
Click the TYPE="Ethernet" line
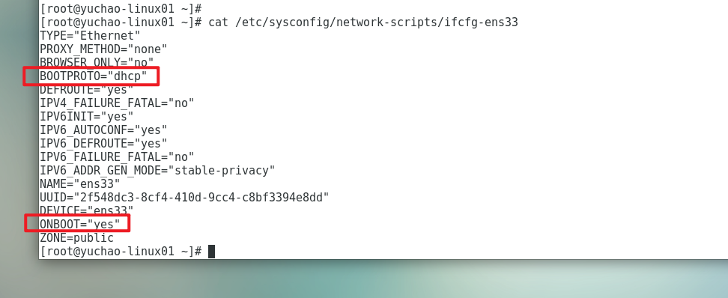pyautogui.click(x=90, y=35)
